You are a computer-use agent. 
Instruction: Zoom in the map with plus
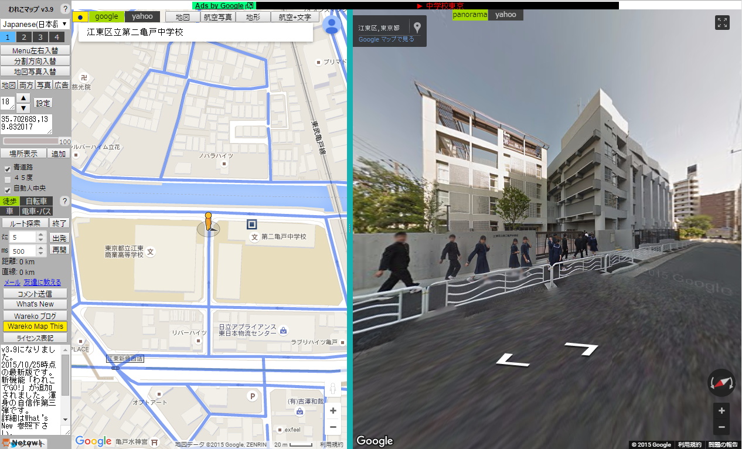pos(333,410)
